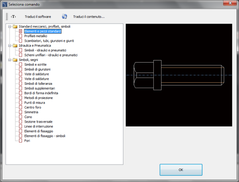239x182 pixels.
Task: Click icon beside Fori
Action: 20,141
